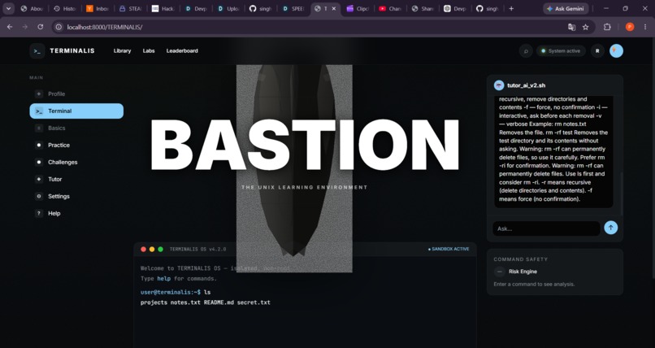This screenshot has width=655, height=348.
Task: Click the Basics sidebar icon
Action: tap(39, 128)
